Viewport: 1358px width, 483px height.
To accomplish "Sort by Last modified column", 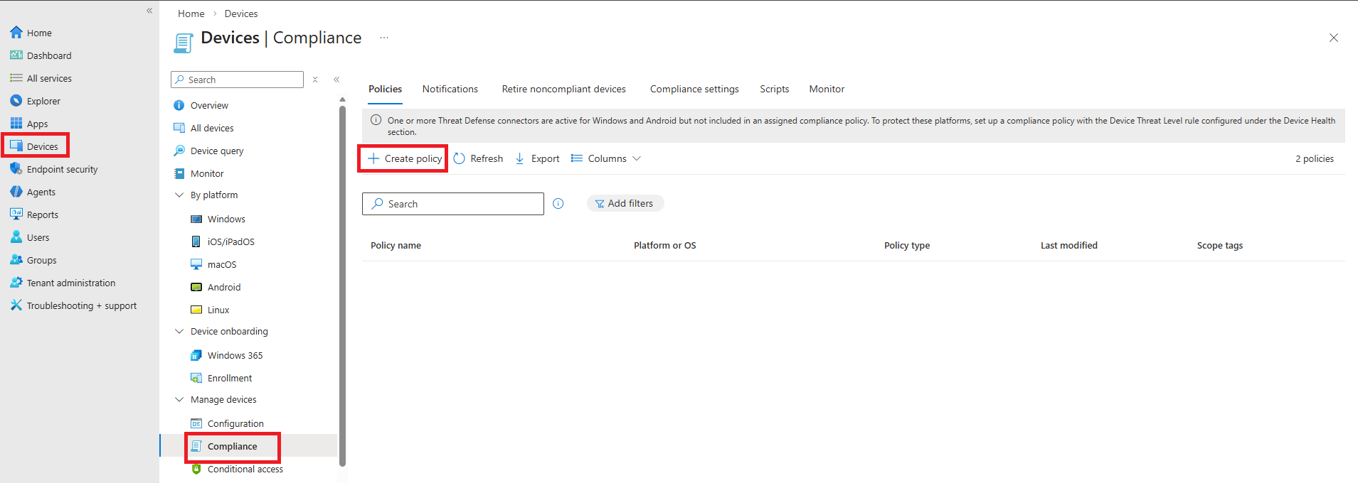I will (x=1068, y=245).
